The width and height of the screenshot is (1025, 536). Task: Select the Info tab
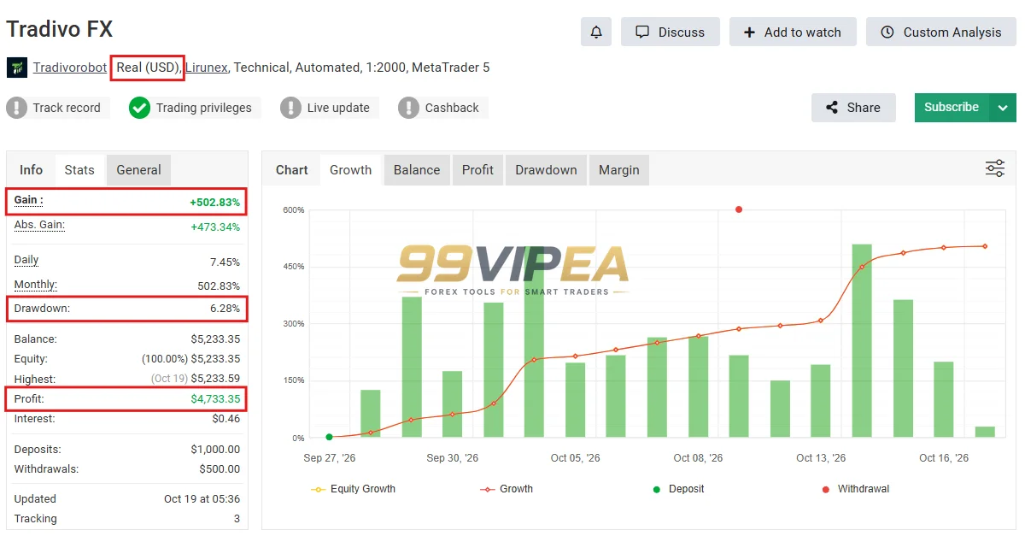tap(32, 170)
